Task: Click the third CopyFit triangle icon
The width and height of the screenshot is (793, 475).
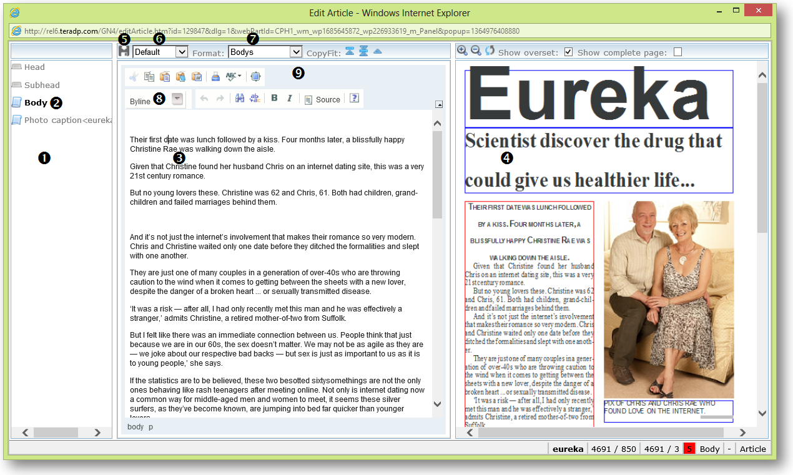Action: 377,51
